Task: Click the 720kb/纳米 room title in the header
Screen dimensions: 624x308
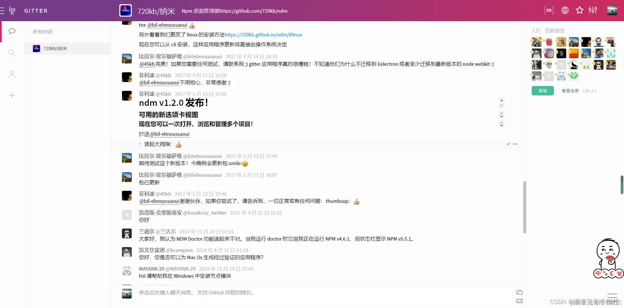Action: 156,11
